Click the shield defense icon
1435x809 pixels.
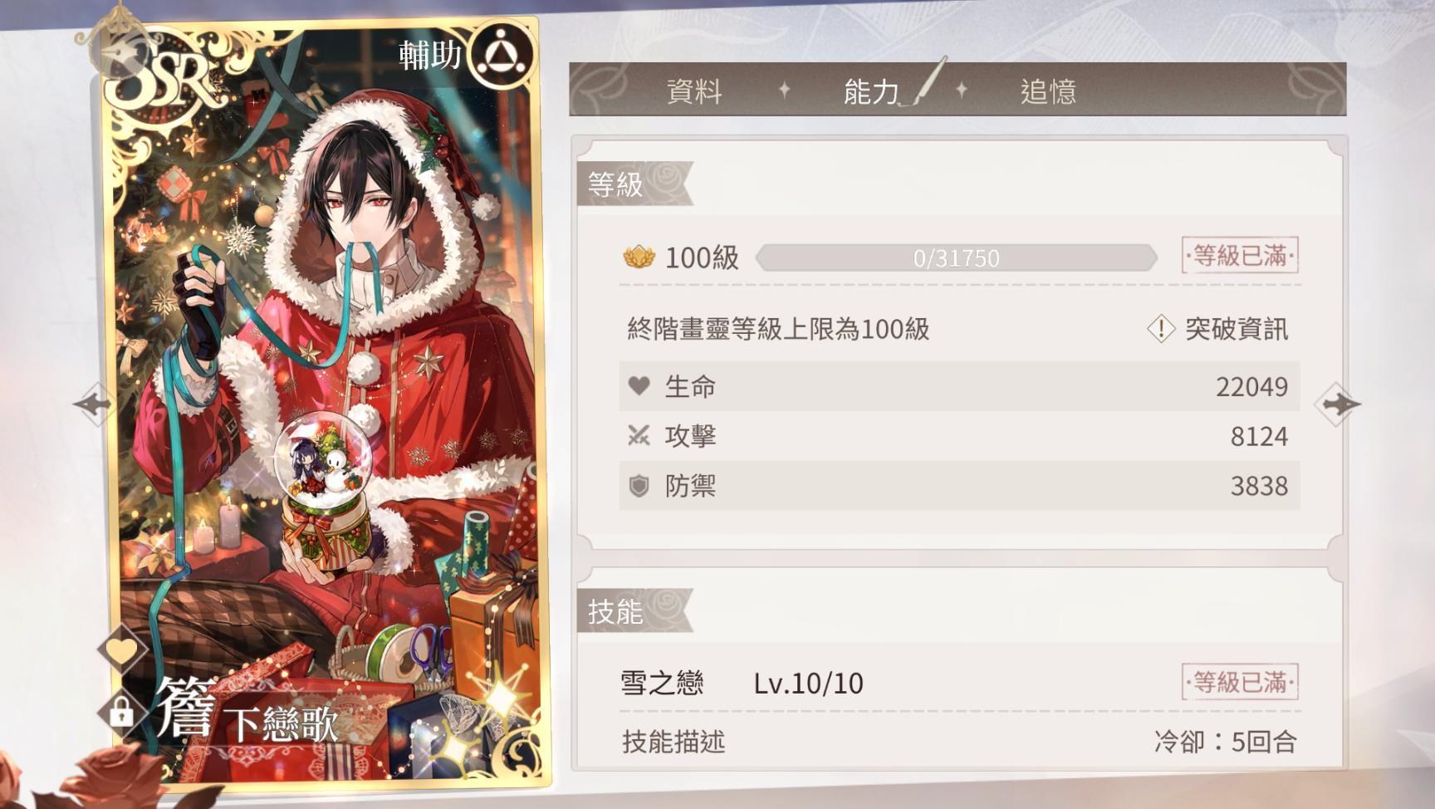[639, 486]
